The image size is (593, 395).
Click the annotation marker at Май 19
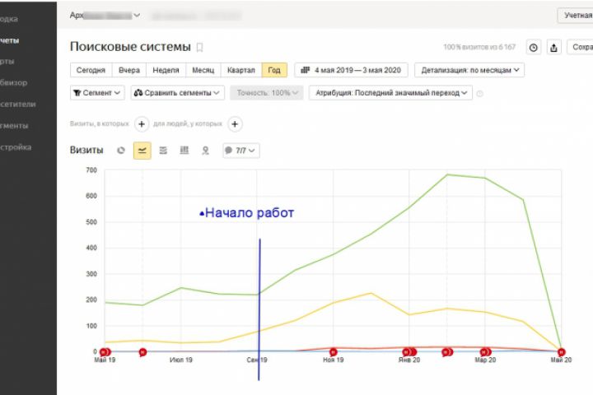[x=105, y=352]
